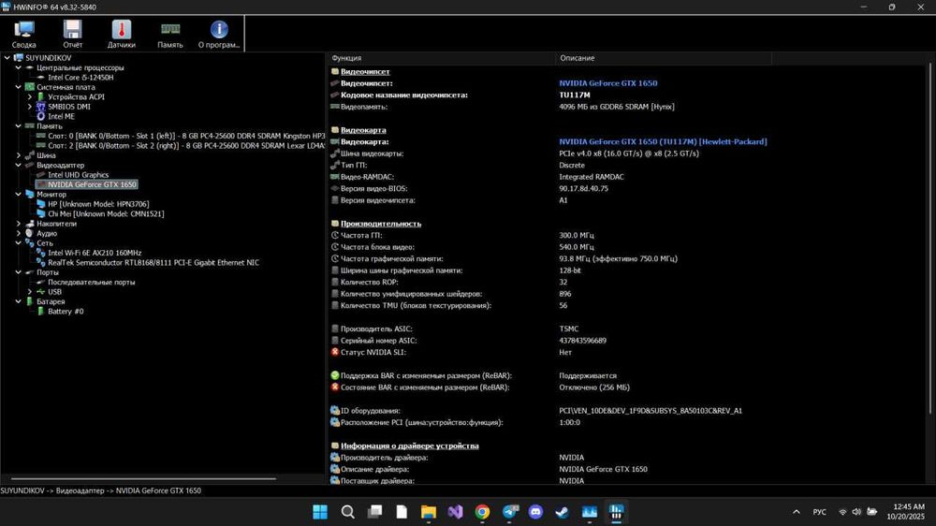Image resolution: width=936 pixels, height=526 pixels.
Task: Click the Видеопамять memory chip icon
Action: coord(335,107)
